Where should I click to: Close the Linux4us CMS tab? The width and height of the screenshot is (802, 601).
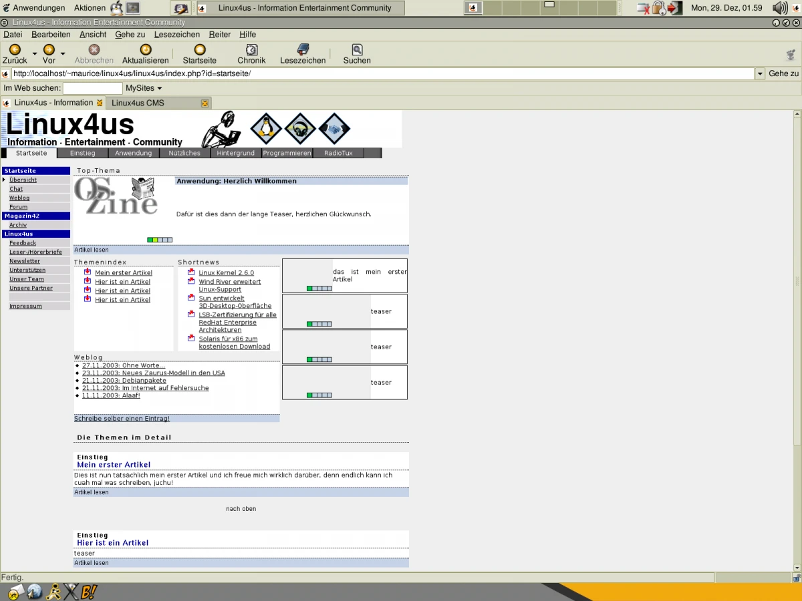pyautogui.click(x=205, y=103)
